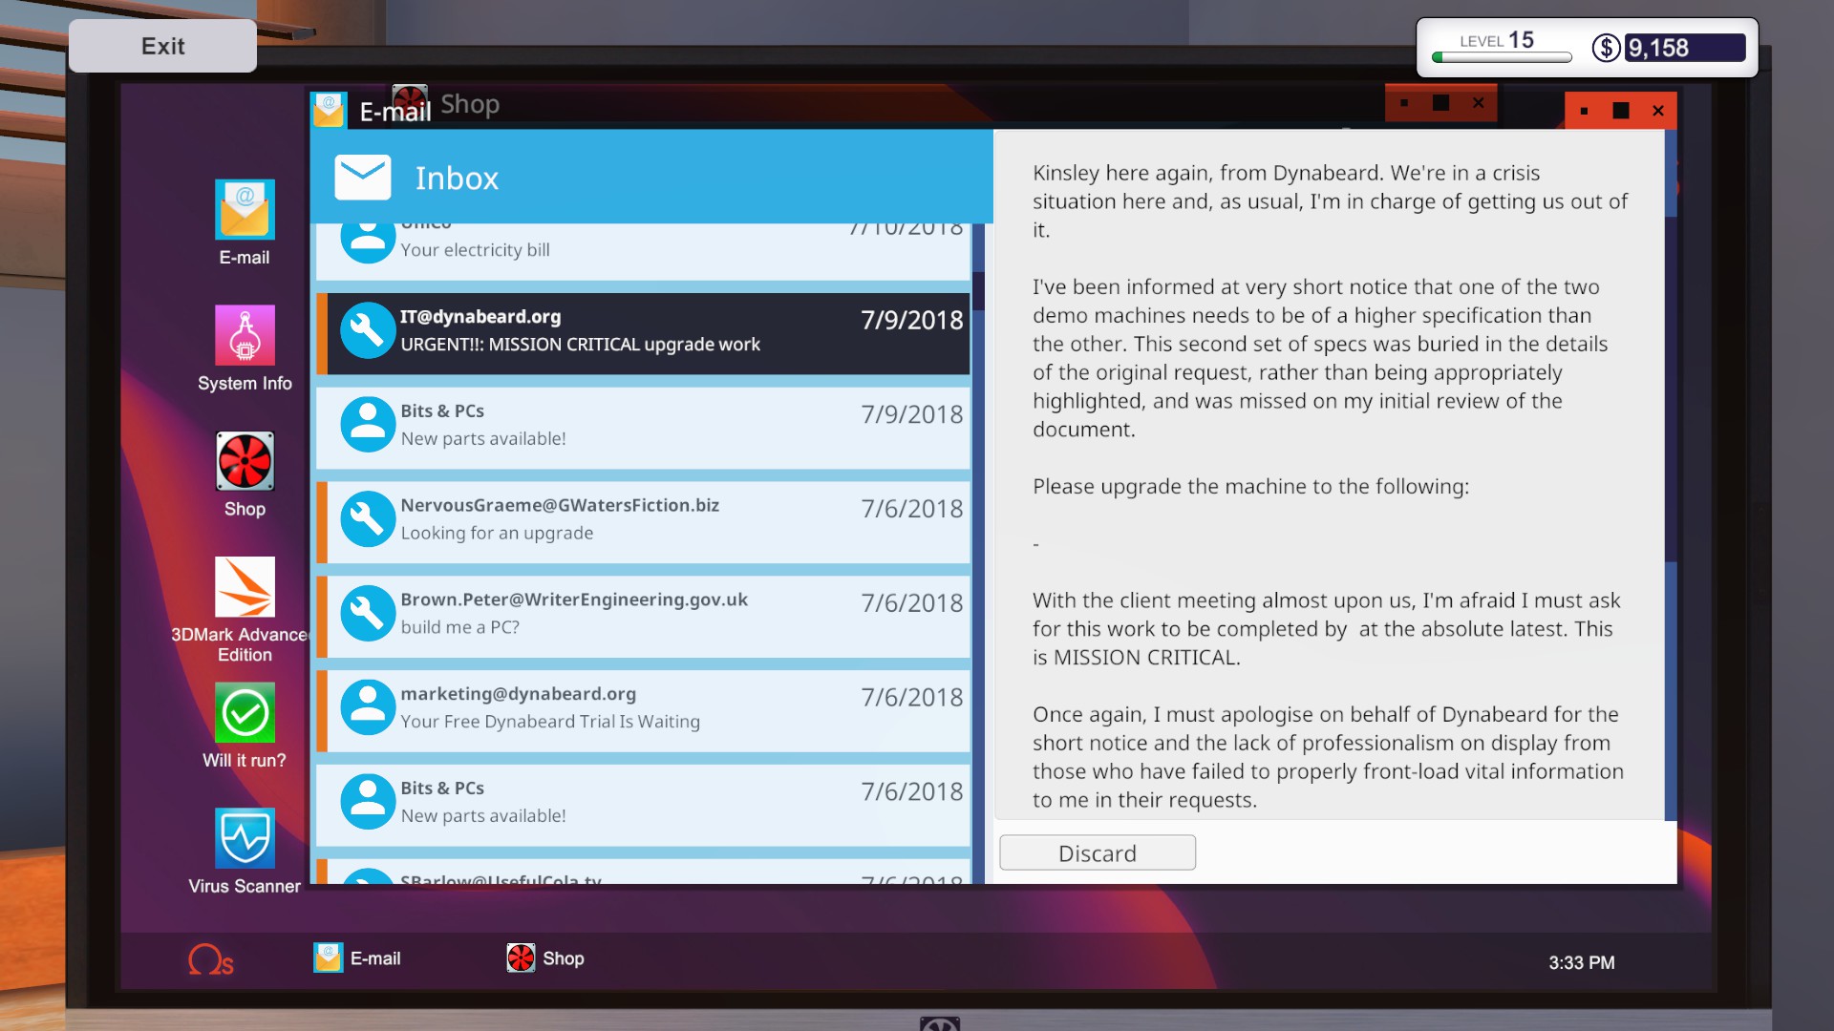Click avatar icon of 7/9/2018 Bits & PCs email
This screenshot has width=1834, height=1031.
368,425
